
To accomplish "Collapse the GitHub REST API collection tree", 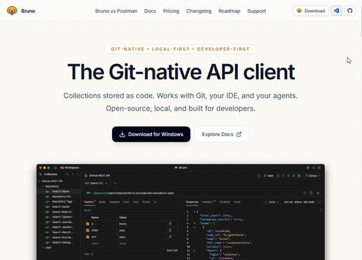I will (x=40, y=181).
